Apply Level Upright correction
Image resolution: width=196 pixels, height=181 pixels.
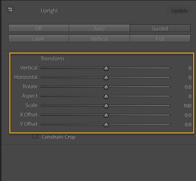click(x=39, y=39)
